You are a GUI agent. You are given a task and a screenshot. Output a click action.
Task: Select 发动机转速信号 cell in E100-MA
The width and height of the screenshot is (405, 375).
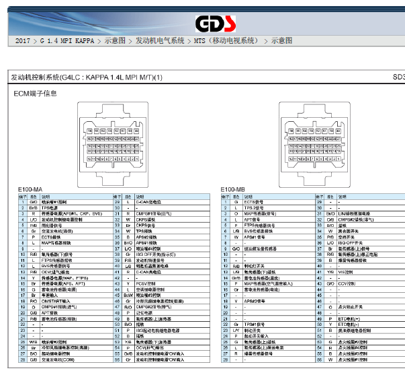tap(172, 261)
